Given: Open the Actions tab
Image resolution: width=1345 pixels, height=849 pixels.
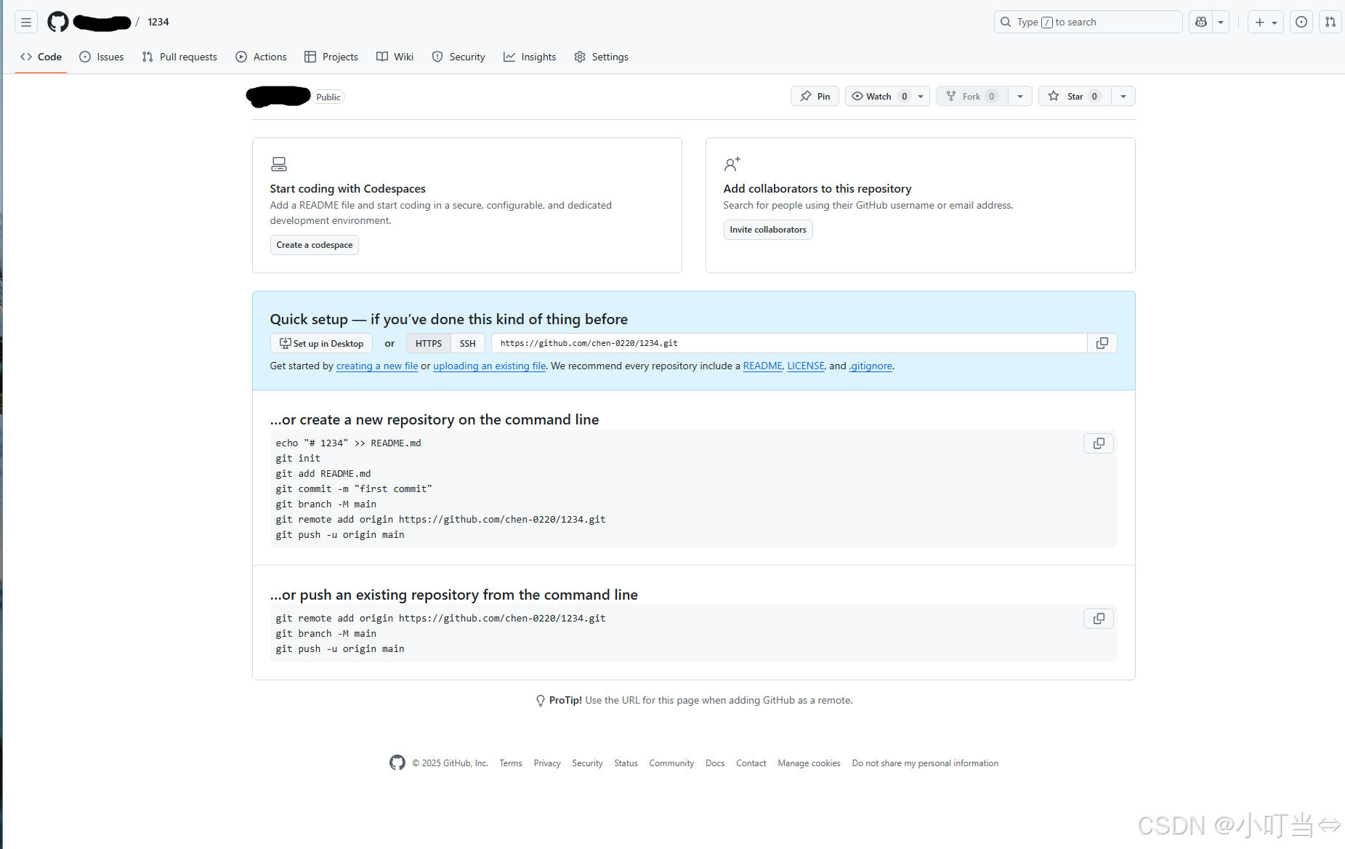Looking at the screenshot, I should click(262, 57).
